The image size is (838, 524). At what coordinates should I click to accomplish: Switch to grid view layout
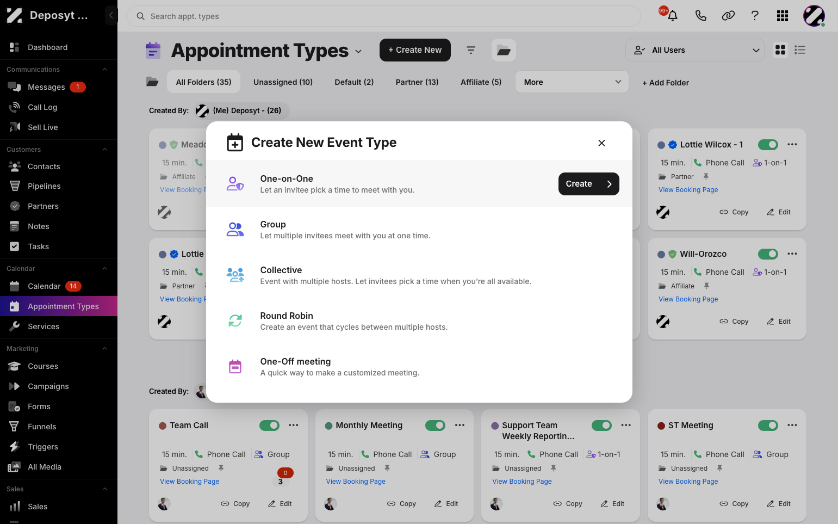780,50
